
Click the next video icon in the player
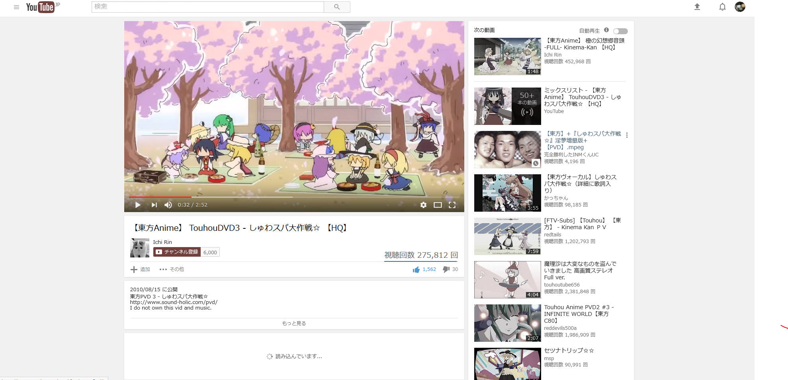(x=154, y=205)
